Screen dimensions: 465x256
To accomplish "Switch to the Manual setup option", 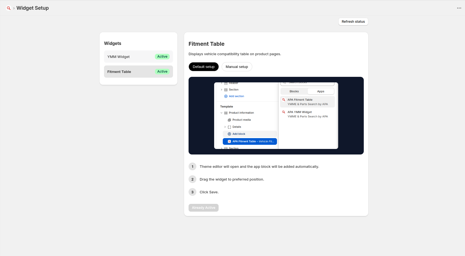I will pyautogui.click(x=237, y=67).
